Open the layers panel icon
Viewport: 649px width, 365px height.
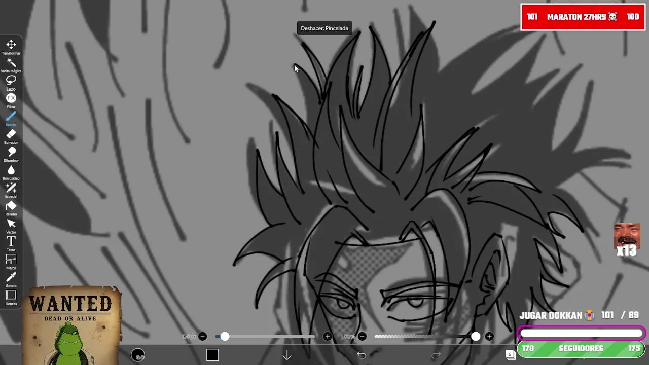(x=510, y=355)
